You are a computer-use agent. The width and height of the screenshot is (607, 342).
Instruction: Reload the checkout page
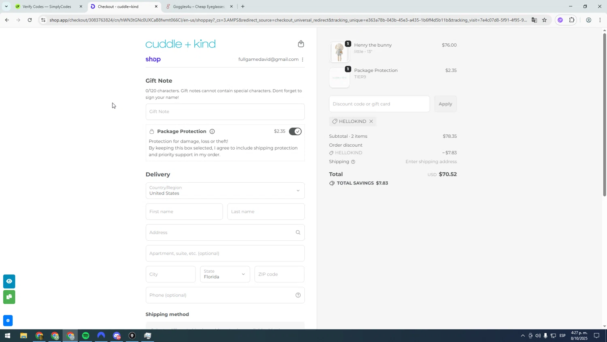(x=30, y=20)
